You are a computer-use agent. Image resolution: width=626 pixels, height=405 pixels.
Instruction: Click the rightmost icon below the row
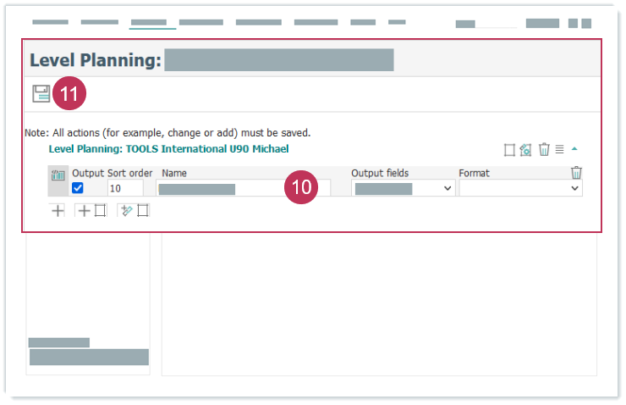[135, 211]
